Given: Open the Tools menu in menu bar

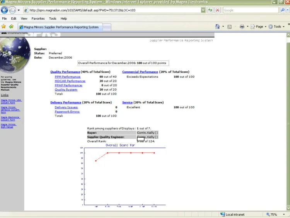Looking at the screenshot, I should [53, 19].
